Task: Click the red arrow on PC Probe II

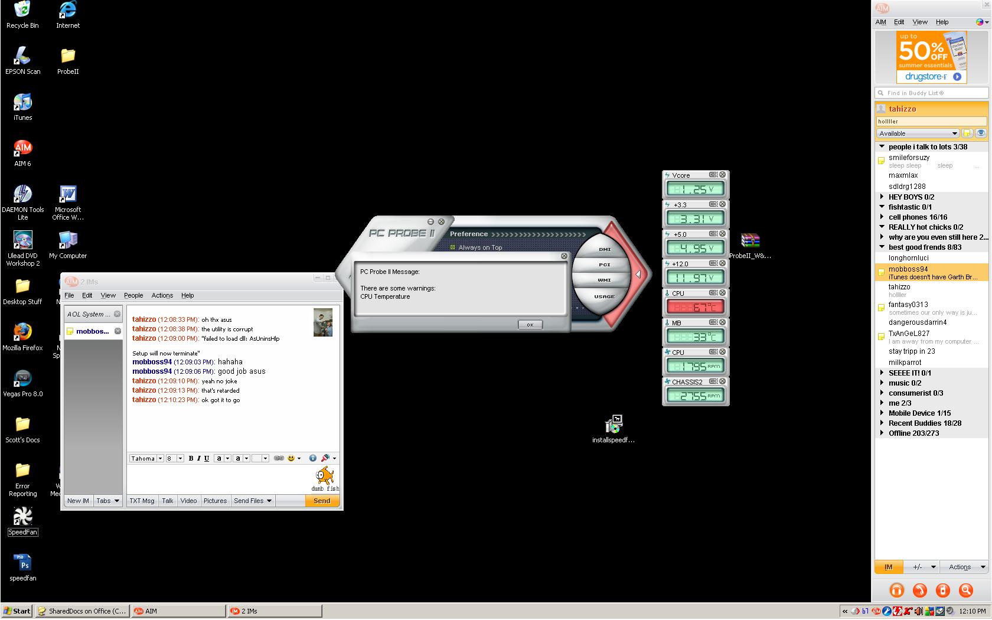Action: [x=638, y=274]
